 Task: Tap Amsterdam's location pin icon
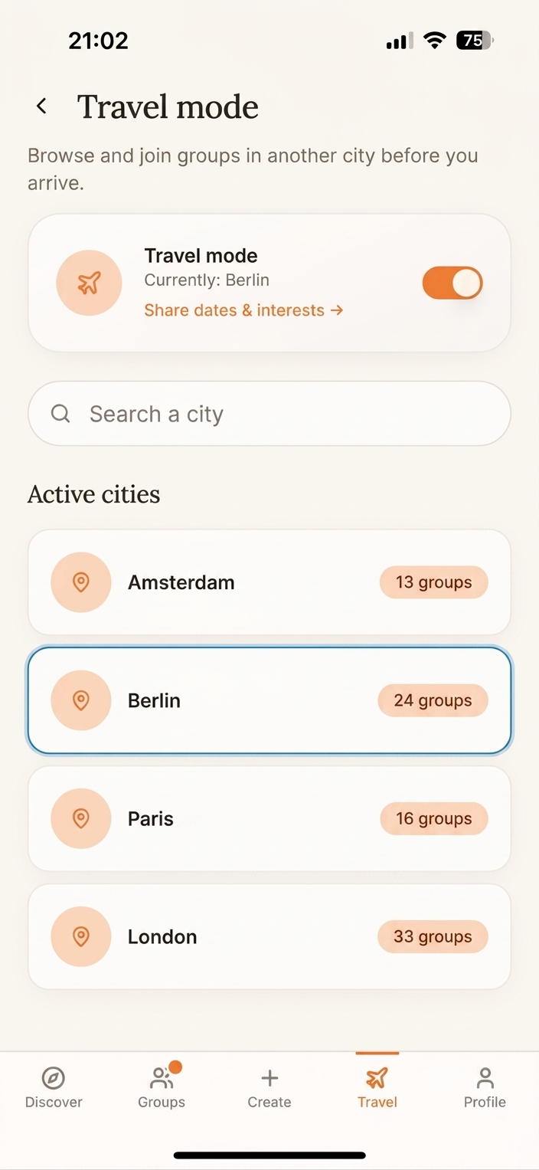(x=81, y=582)
